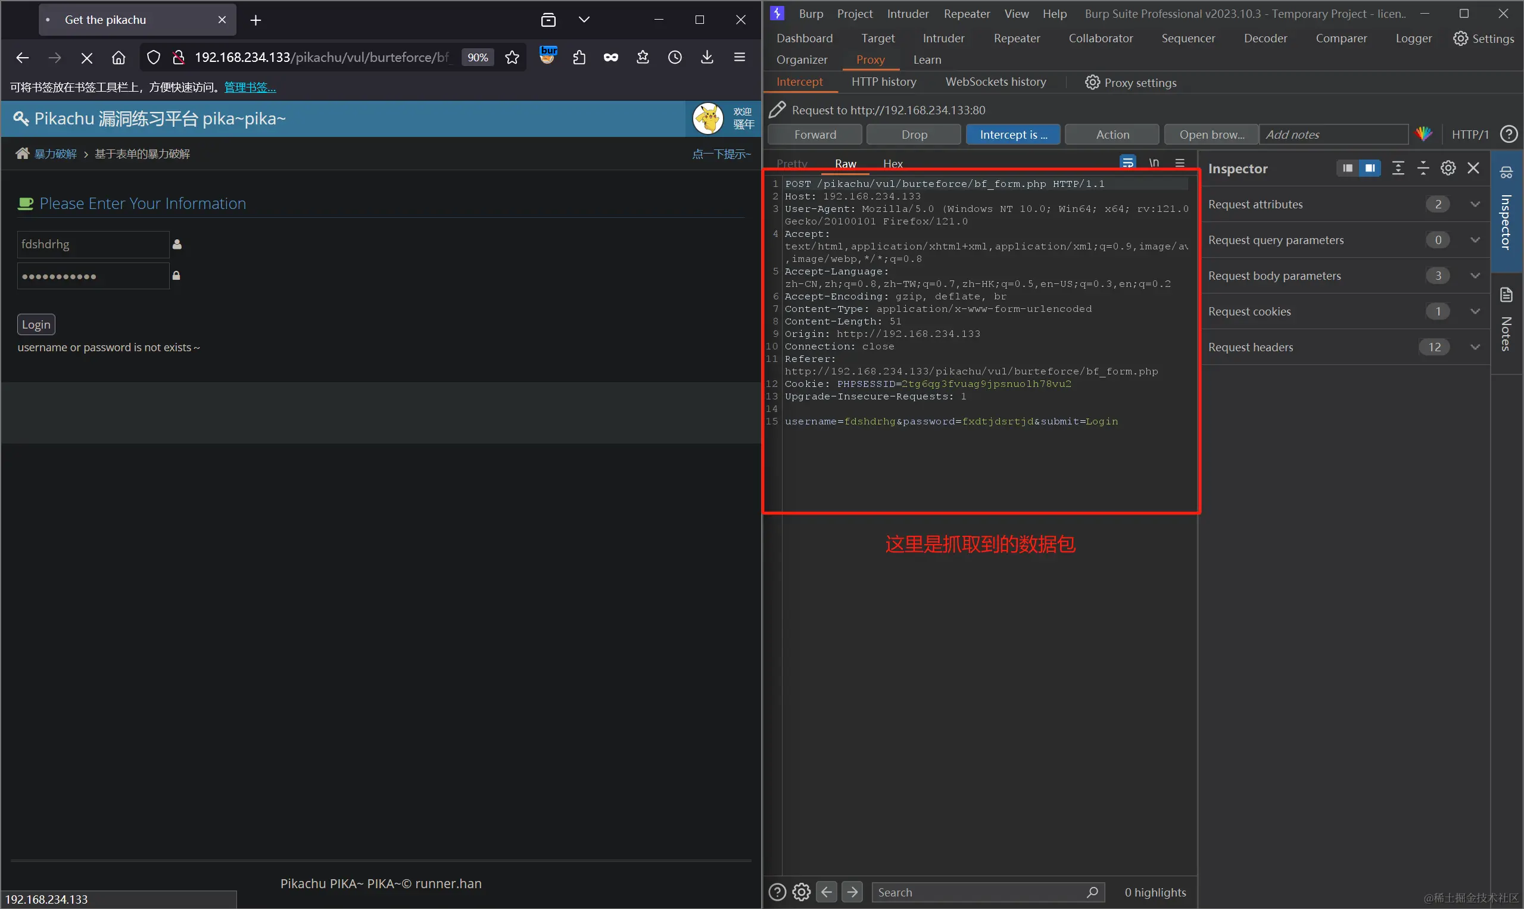Image resolution: width=1524 pixels, height=909 pixels.
Task: Open the Project menu
Action: click(x=854, y=14)
